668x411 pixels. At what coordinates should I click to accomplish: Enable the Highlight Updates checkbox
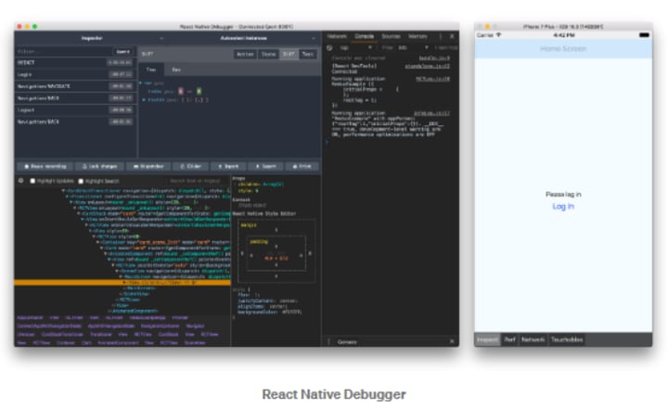pyautogui.click(x=32, y=181)
